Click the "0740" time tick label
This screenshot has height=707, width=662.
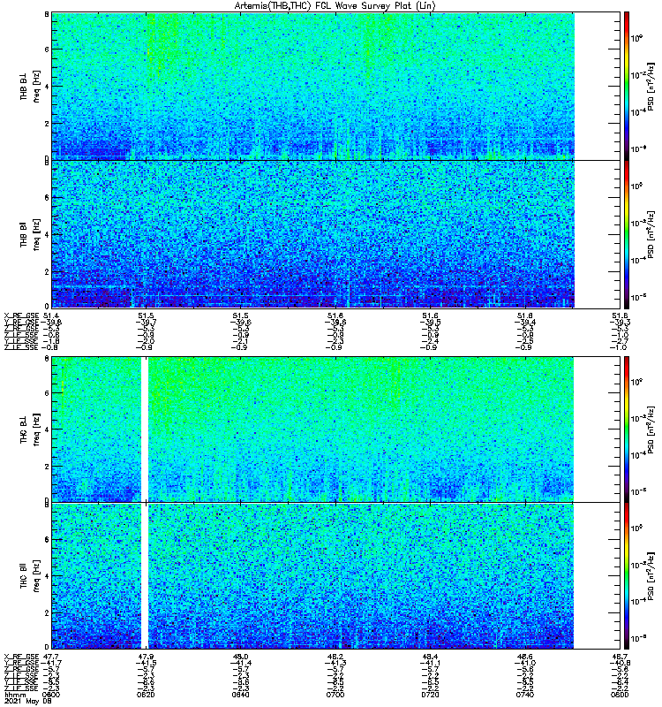click(x=524, y=695)
